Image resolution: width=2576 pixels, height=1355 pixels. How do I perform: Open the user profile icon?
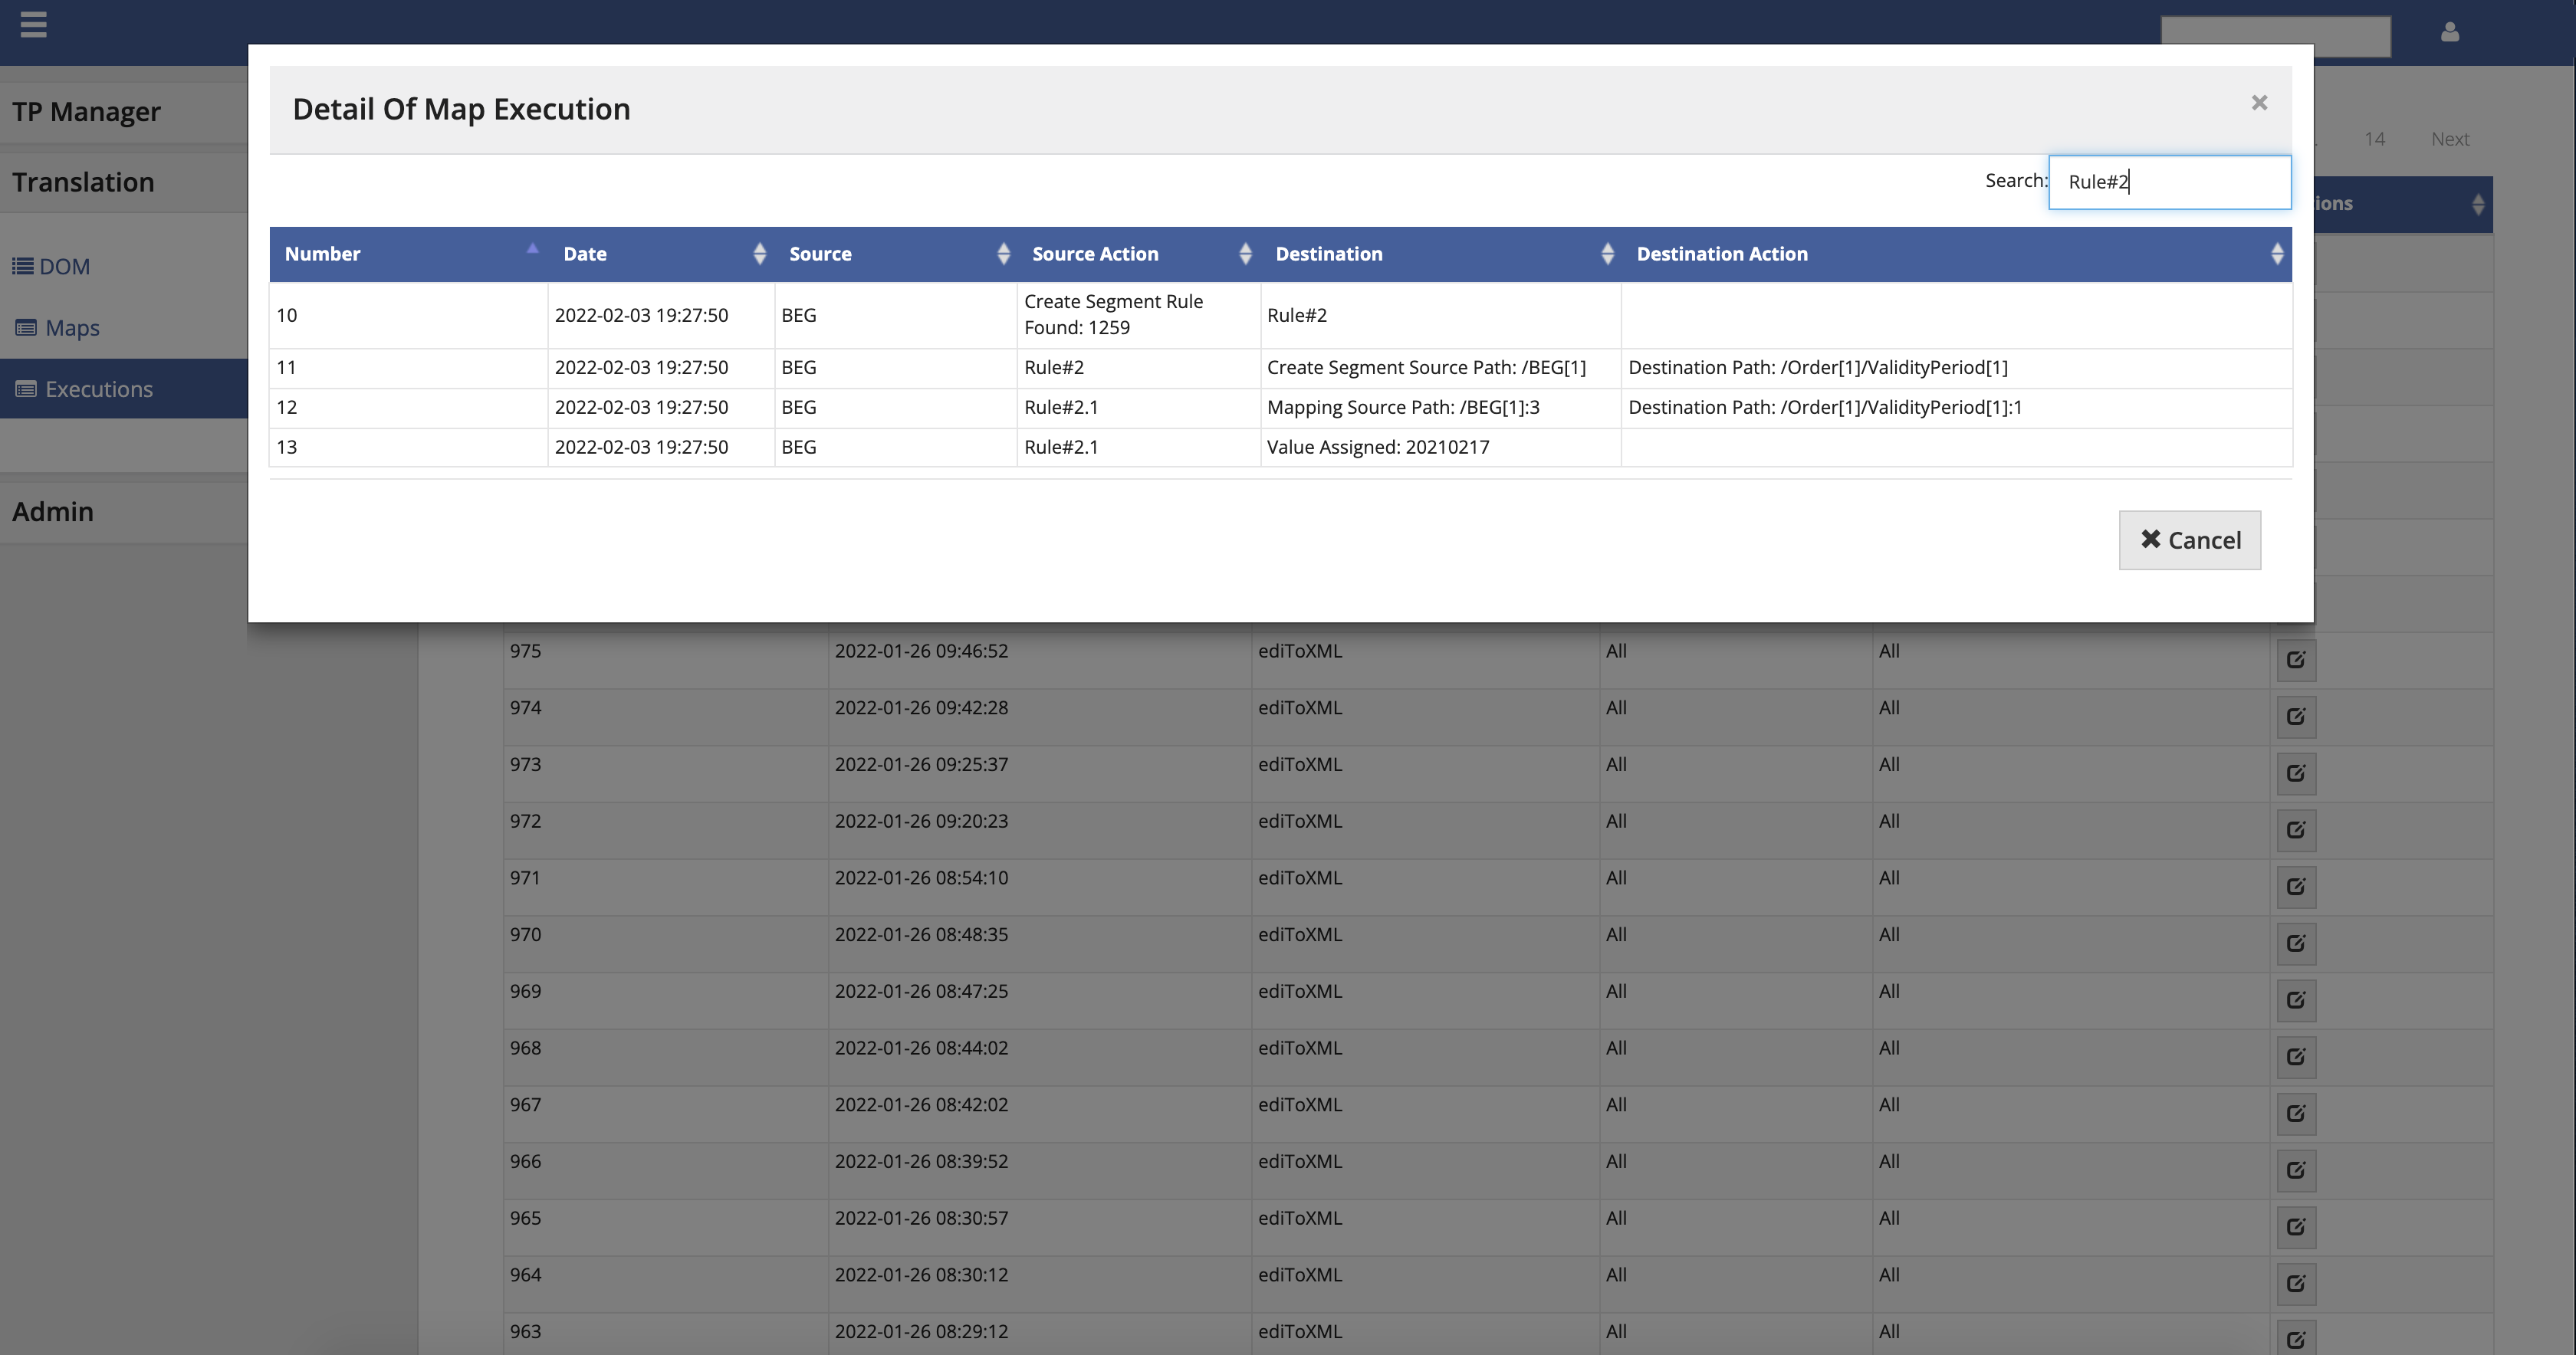point(2449,32)
